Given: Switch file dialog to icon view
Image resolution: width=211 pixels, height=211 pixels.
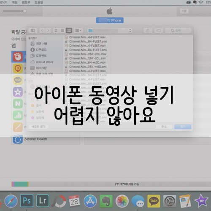Looking at the screenshot, I should 56,30.
